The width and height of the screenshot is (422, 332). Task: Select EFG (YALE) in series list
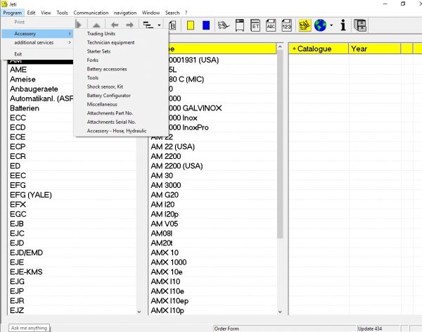(x=72, y=195)
